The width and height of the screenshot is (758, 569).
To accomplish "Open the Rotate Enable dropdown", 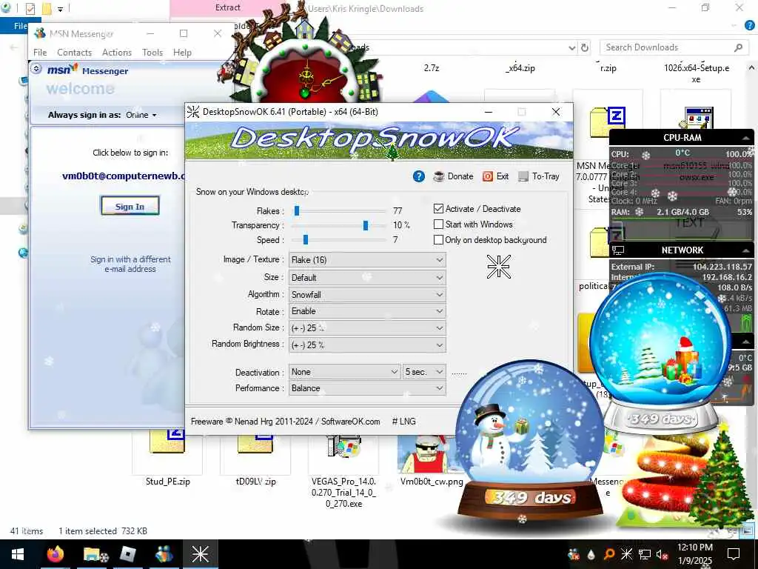I will click(x=367, y=311).
